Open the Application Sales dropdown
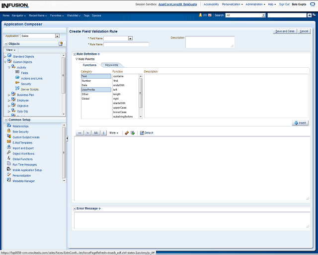The width and height of the screenshot is (318, 255). (x=57, y=36)
